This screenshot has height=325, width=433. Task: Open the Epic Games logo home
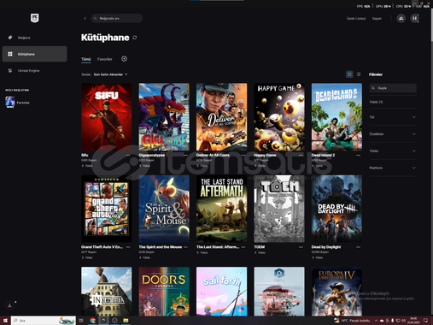(x=35, y=18)
